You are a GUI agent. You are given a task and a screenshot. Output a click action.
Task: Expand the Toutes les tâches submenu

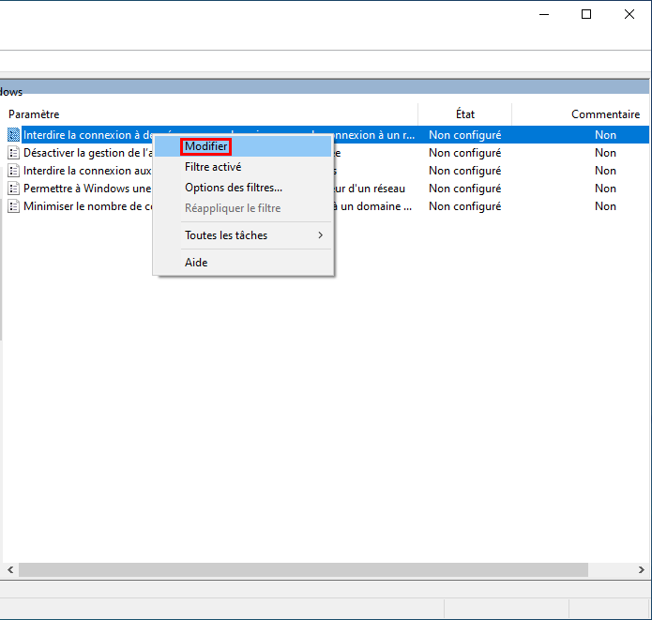[243, 235]
